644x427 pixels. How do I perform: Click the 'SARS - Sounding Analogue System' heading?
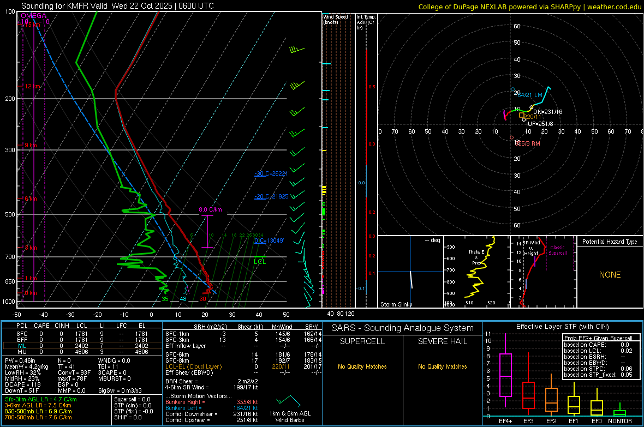(403, 328)
